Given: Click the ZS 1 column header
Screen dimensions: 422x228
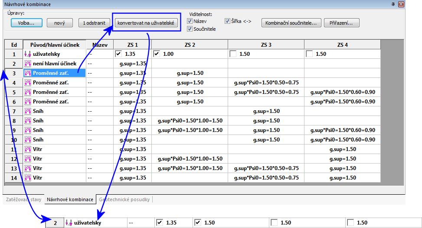Looking at the screenshot, I should (x=132, y=45).
